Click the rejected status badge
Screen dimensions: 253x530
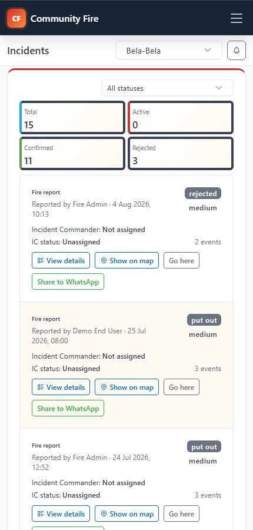pyautogui.click(x=202, y=193)
